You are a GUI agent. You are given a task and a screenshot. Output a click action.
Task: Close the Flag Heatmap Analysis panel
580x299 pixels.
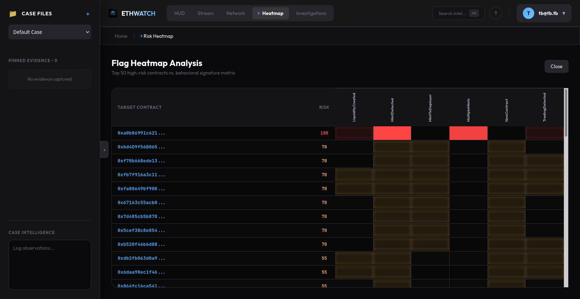(556, 66)
